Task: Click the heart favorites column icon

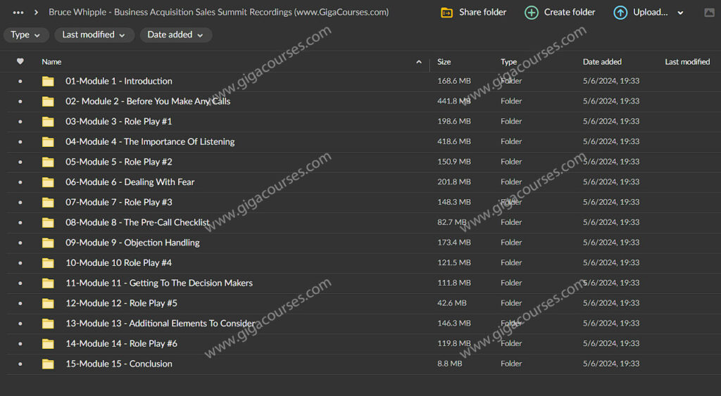Action: point(20,62)
